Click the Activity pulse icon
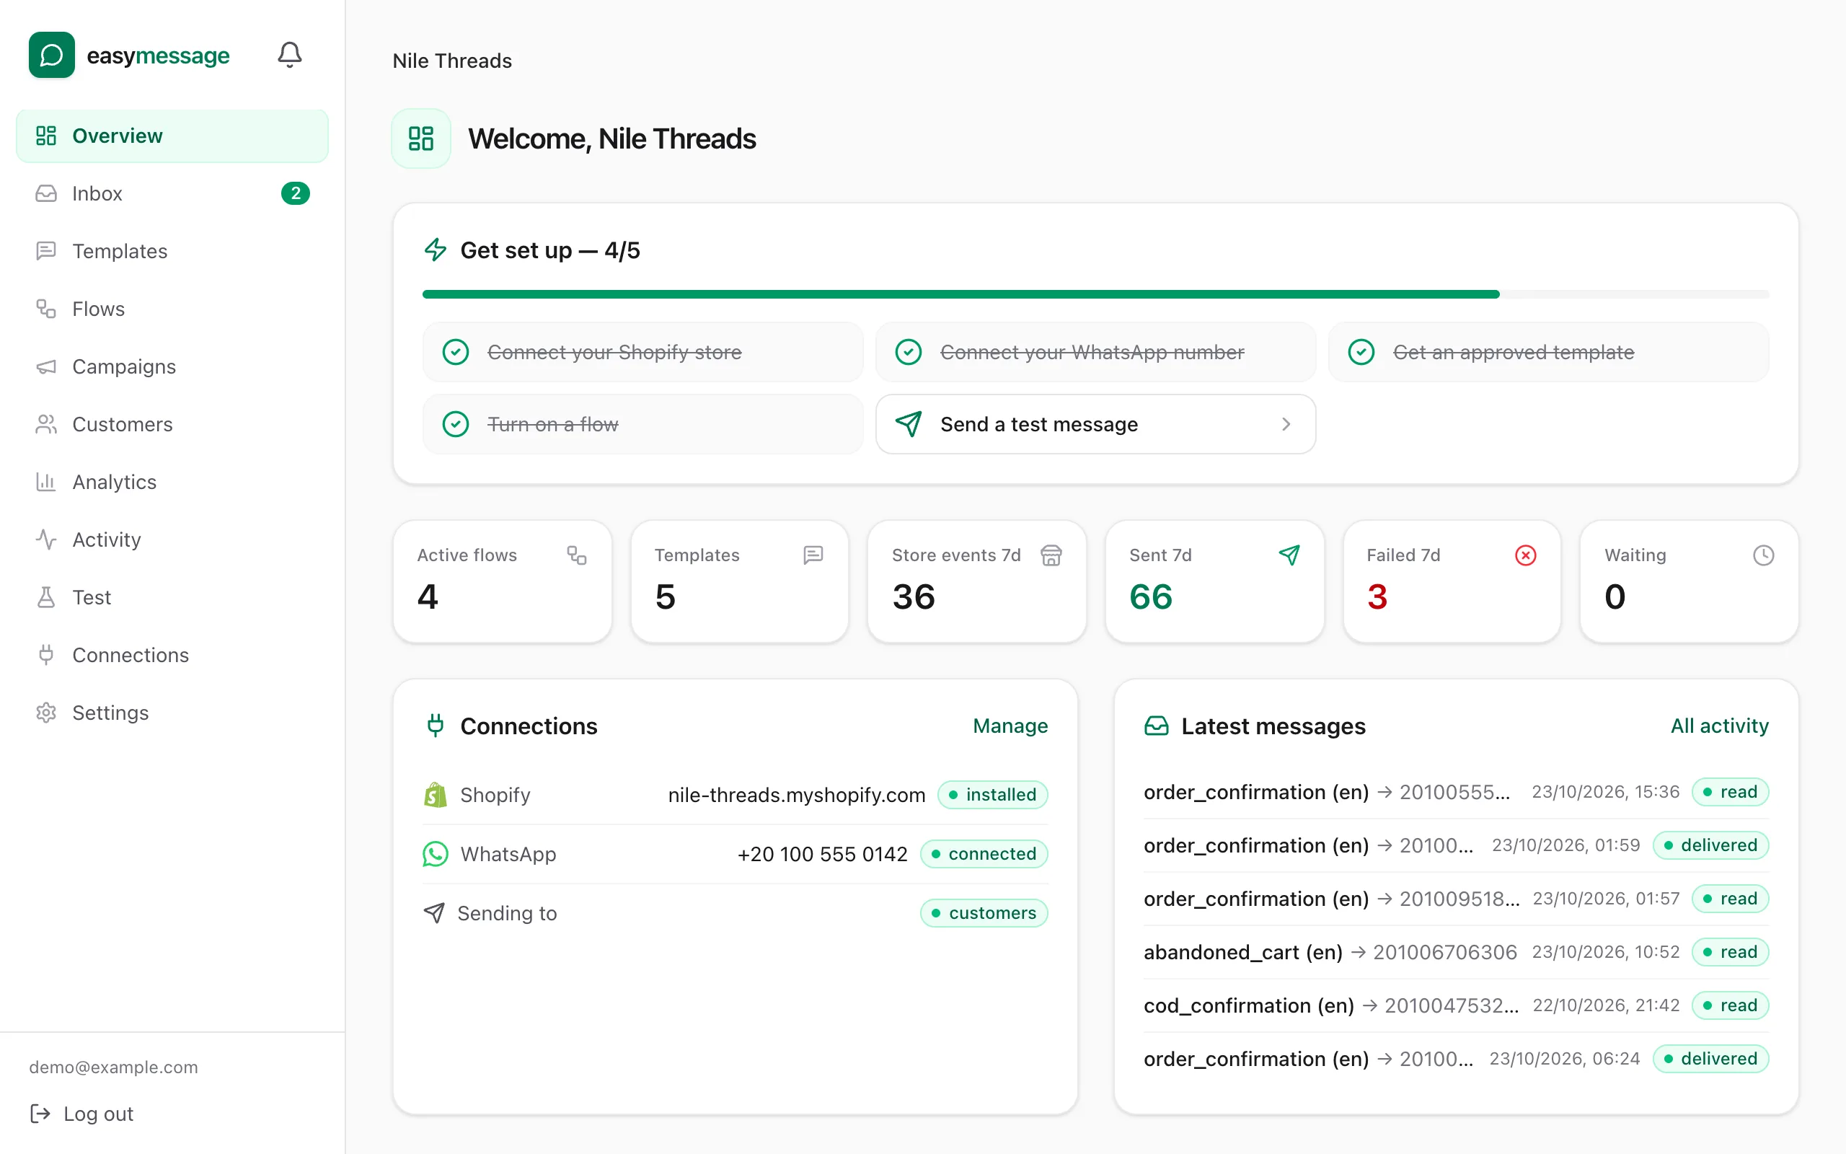 tap(45, 539)
